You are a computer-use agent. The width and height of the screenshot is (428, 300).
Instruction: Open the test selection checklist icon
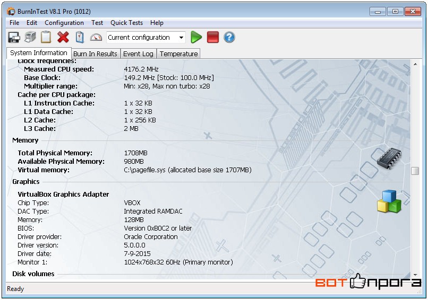click(80, 37)
